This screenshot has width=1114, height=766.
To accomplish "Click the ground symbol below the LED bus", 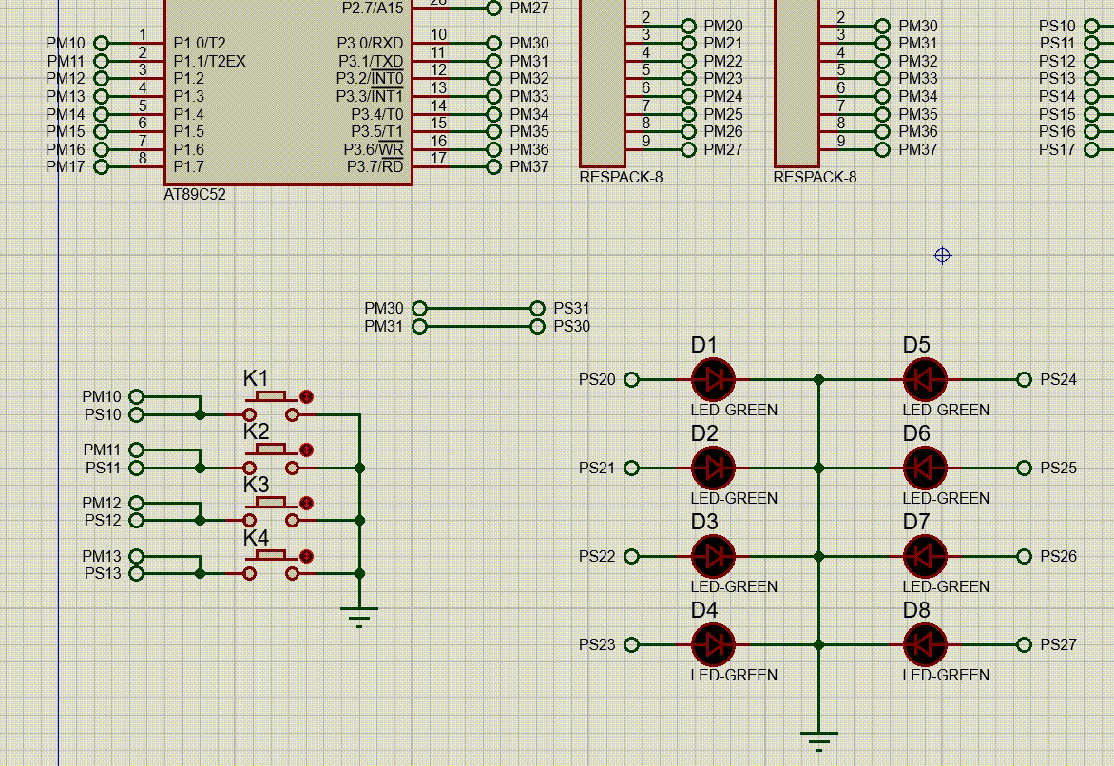I will [x=819, y=740].
